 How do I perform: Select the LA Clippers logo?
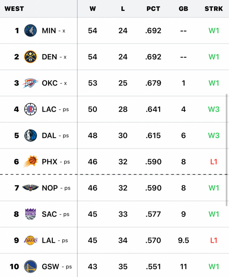[30, 109]
